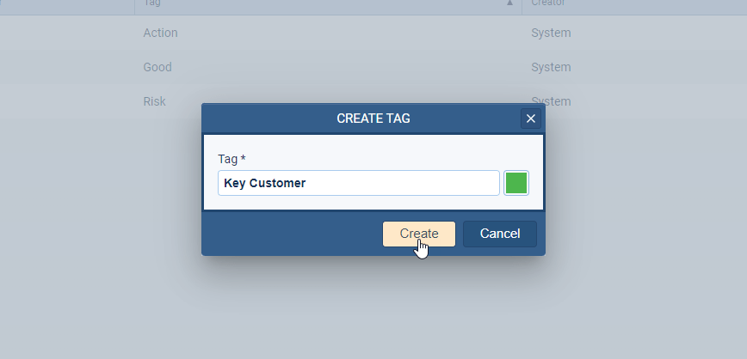Click the blank leftmost column header
The image size is (747, 359).
(67, 3)
